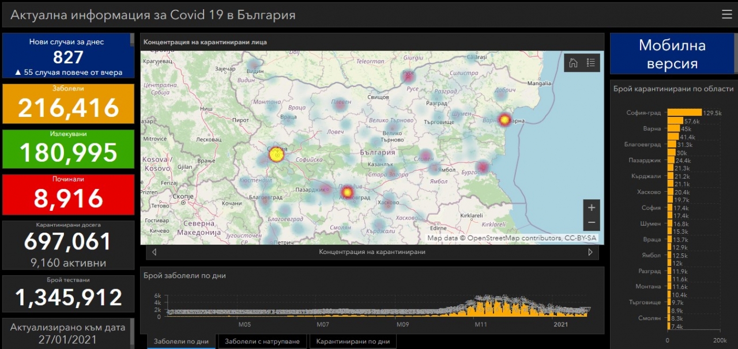Zoom out on the map

[591, 223]
